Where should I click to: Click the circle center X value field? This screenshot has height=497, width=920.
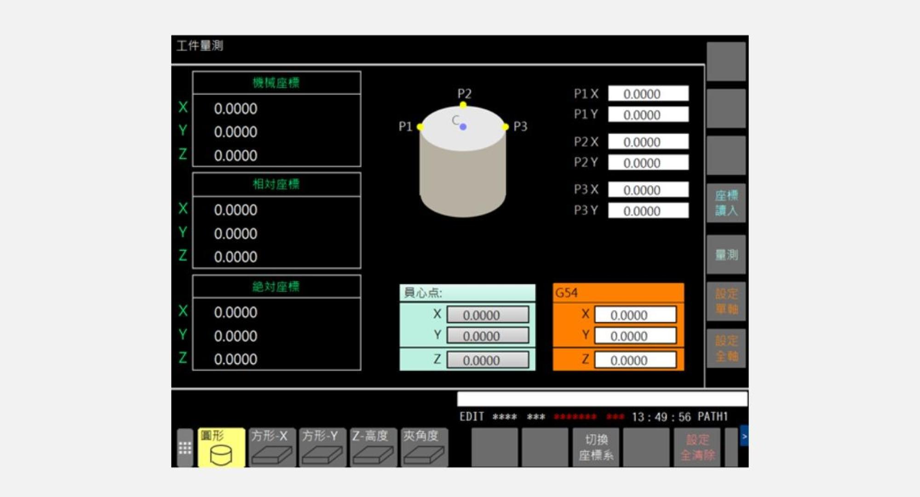pyautogui.click(x=488, y=315)
